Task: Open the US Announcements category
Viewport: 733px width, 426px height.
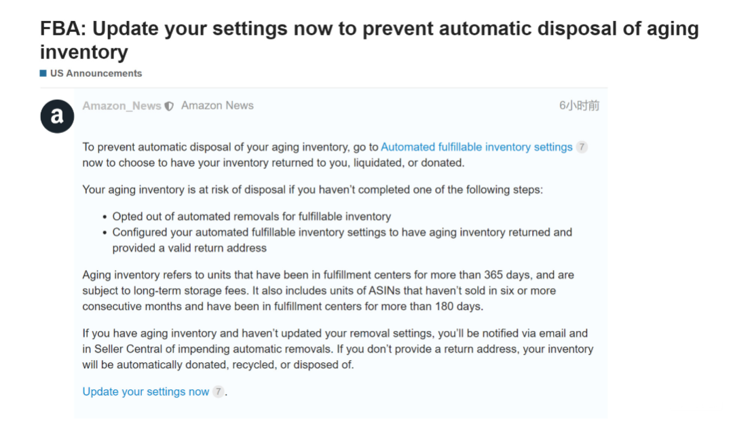Action: pos(96,73)
